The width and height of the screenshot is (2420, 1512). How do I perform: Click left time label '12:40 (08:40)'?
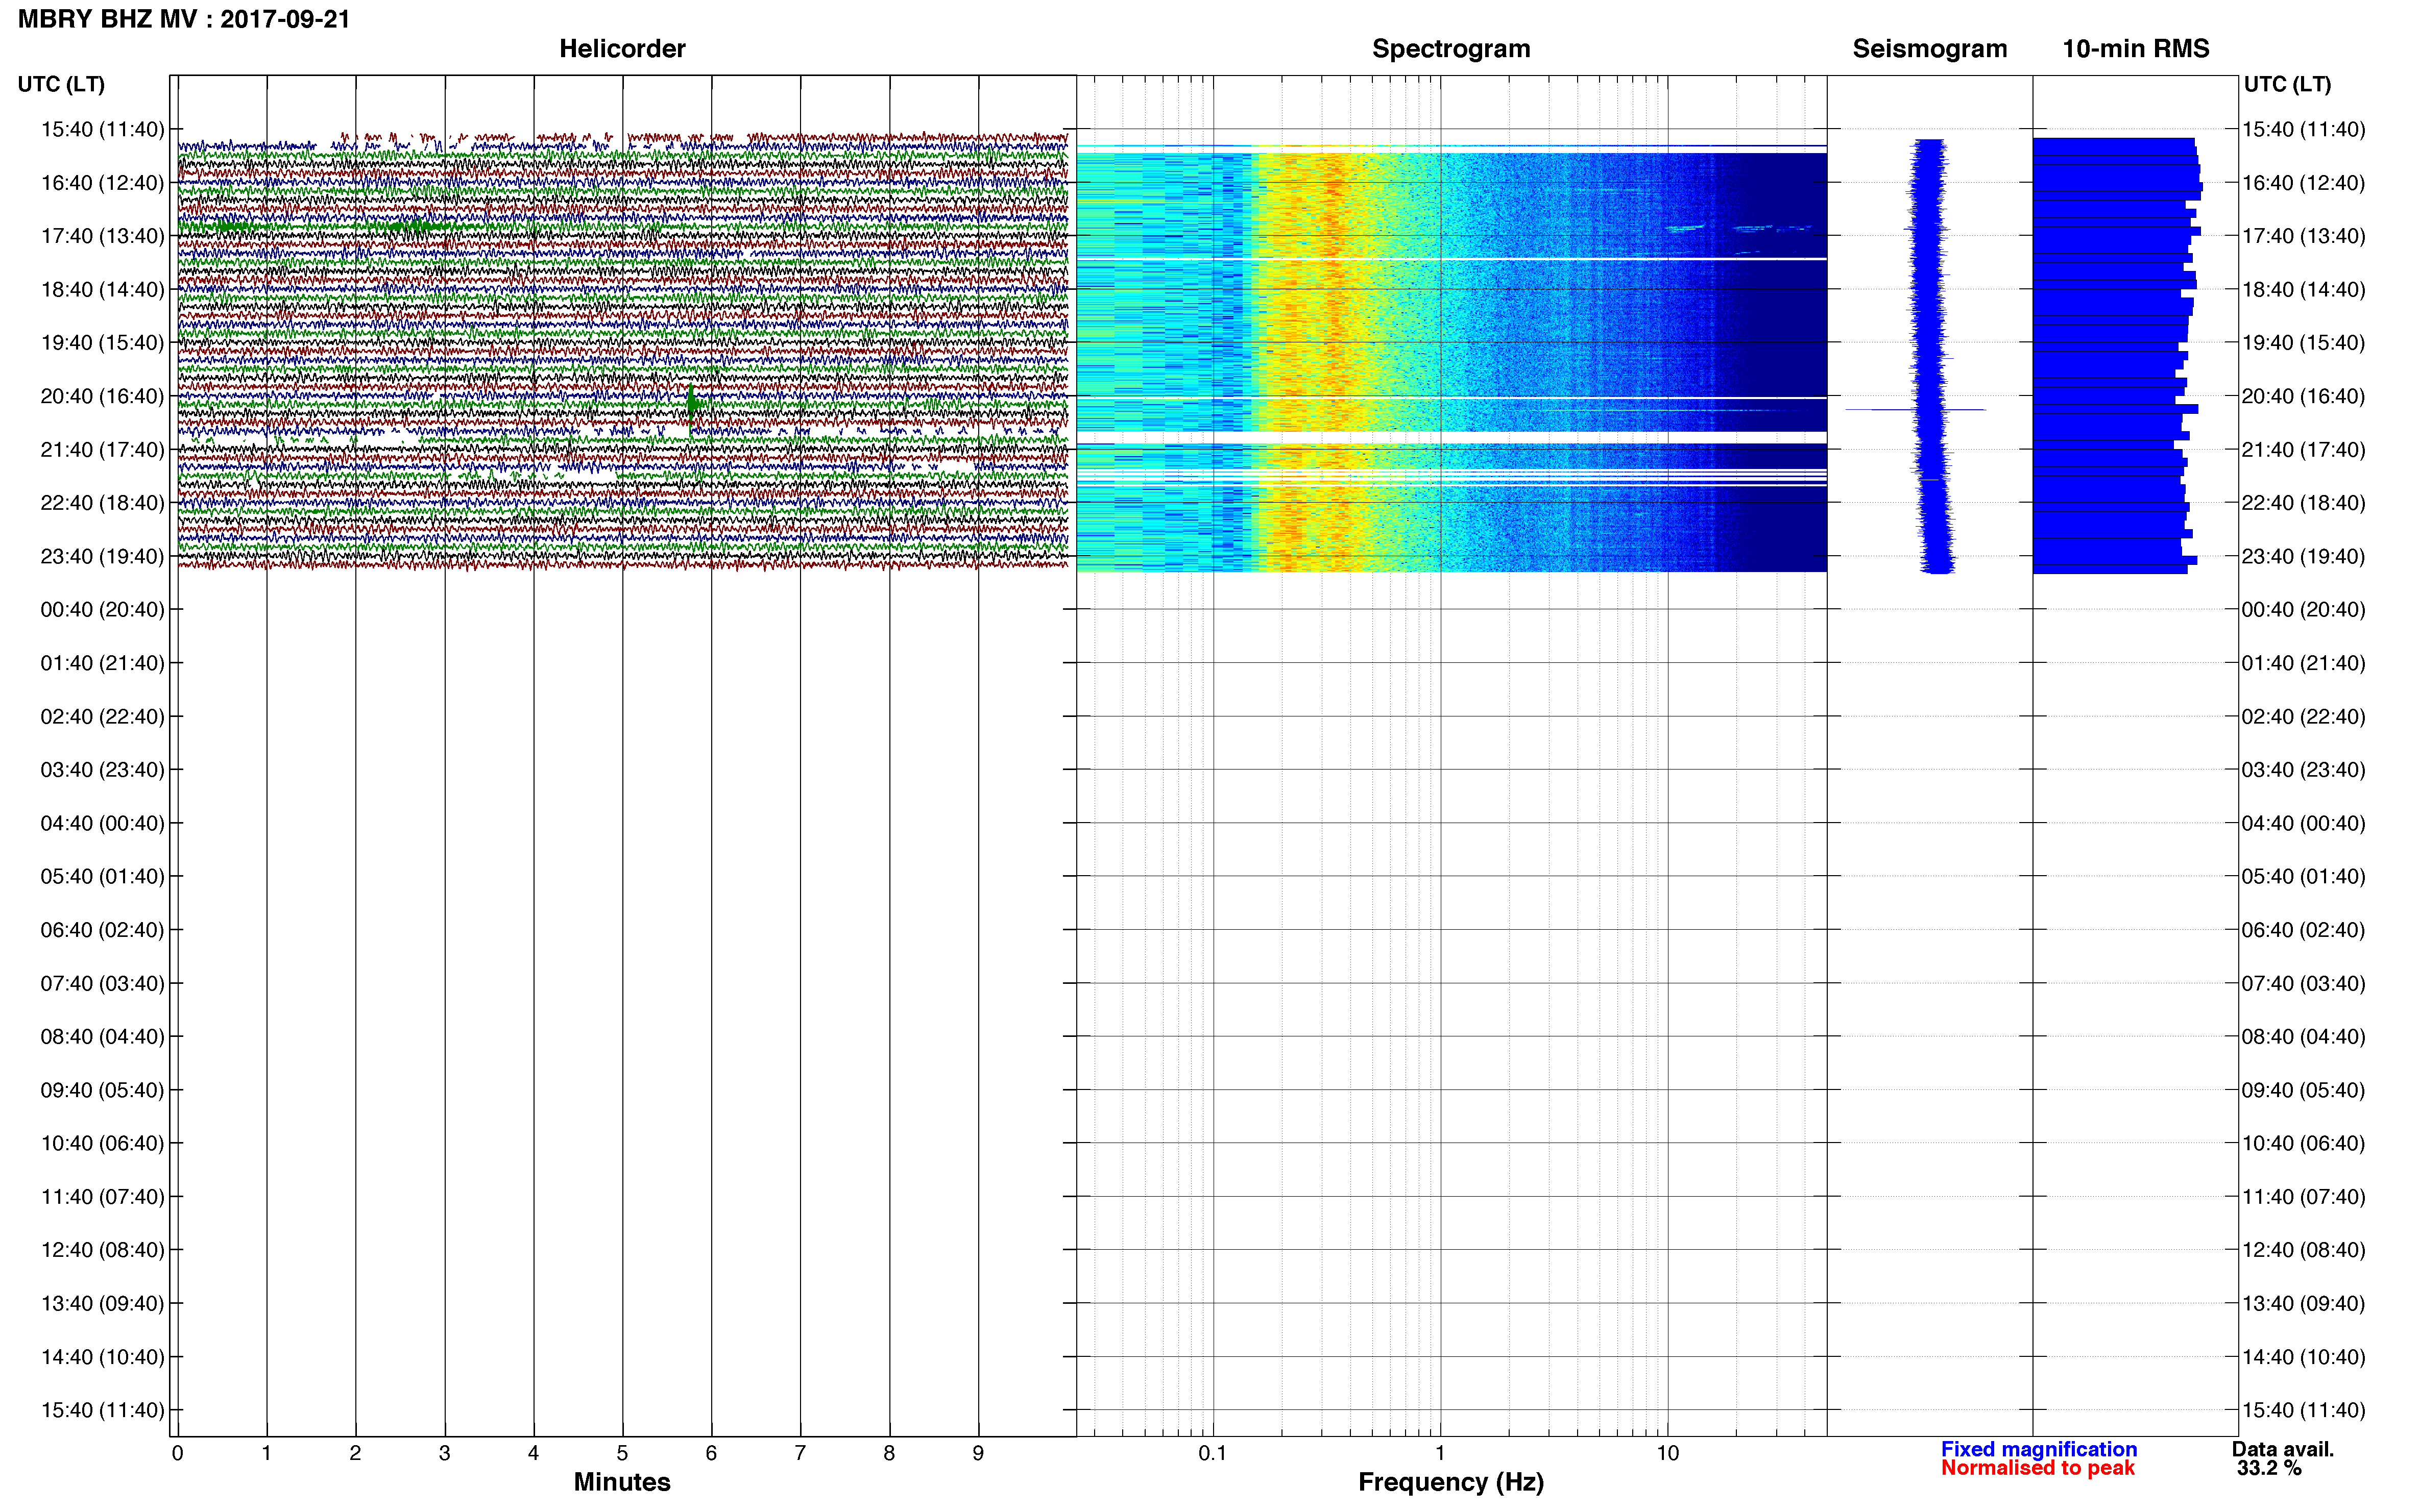[x=102, y=1250]
